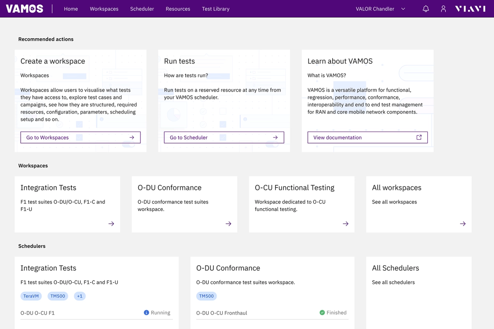Click the VAMOS logo
Screen dimensions: 494x329
[x=25, y=9]
